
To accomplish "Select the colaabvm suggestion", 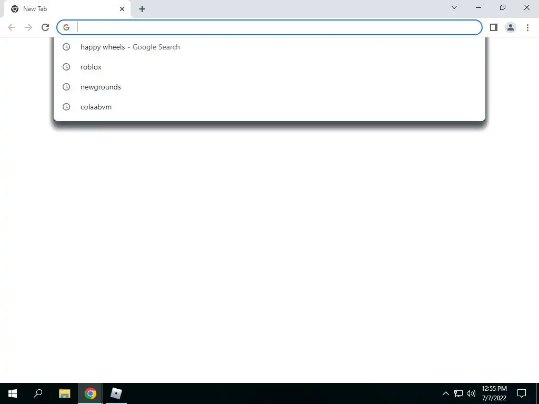I will pos(269,107).
